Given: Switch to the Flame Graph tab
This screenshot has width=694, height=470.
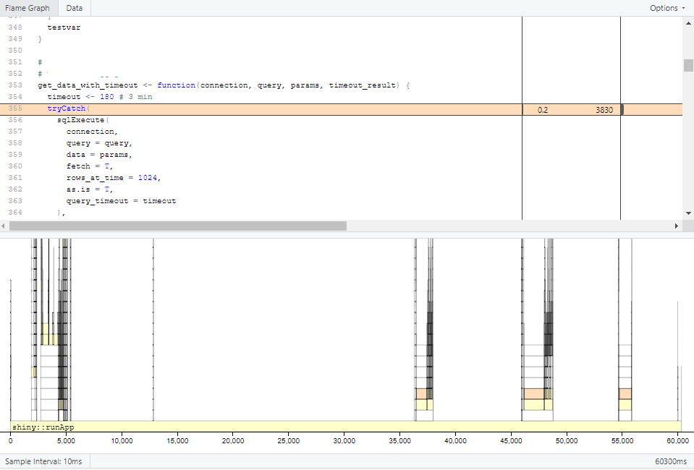Looking at the screenshot, I should [29, 8].
